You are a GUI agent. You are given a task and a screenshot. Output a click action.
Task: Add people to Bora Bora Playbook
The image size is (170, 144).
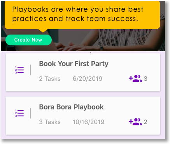[x=135, y=122]
